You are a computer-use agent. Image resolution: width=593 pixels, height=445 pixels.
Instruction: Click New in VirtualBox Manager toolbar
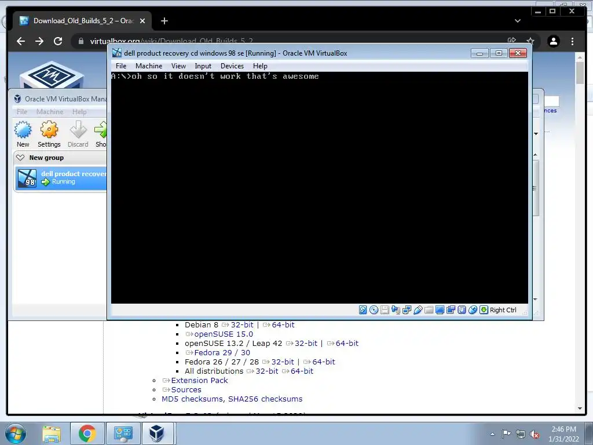23,134
